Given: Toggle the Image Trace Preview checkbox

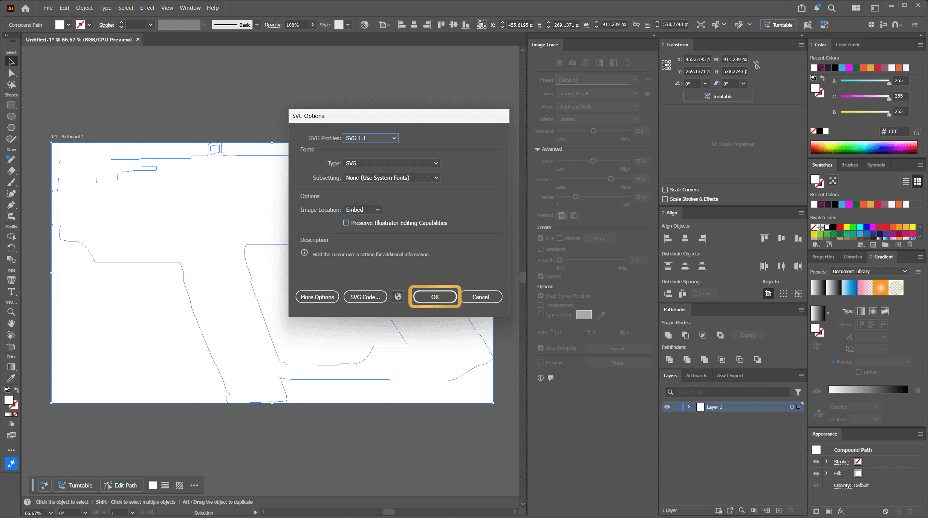Looking at the screenshot, I should coord(541,362).
